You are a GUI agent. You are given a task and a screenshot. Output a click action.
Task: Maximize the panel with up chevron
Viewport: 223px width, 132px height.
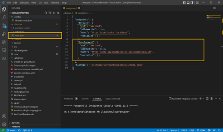[216, 99]
